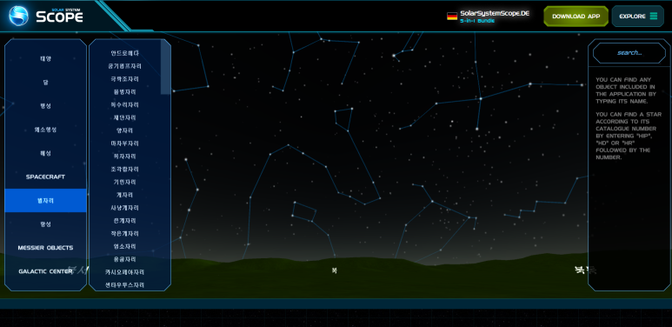
Task: Click the Explore button
Action: pyautogui.click(x=638, y=17)
